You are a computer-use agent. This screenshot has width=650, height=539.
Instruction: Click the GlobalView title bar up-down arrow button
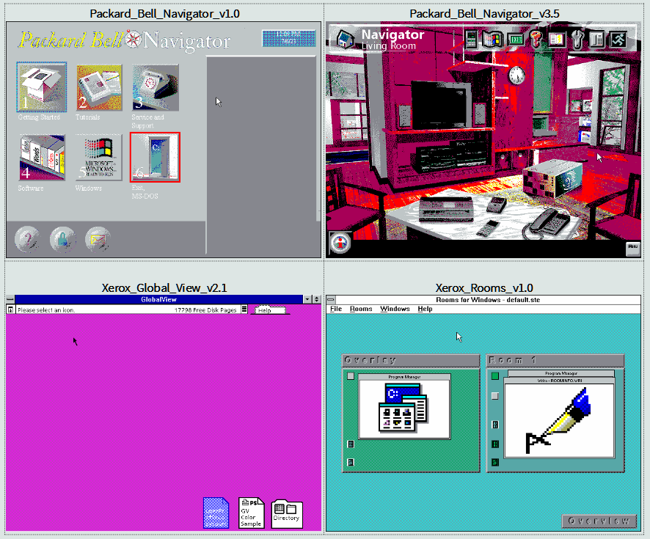coord(316,299)
